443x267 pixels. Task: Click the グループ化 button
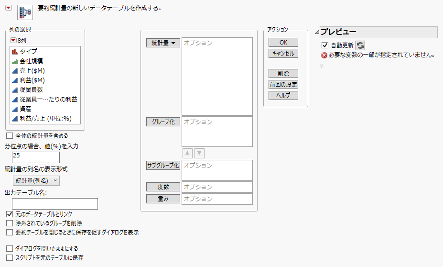163,122
